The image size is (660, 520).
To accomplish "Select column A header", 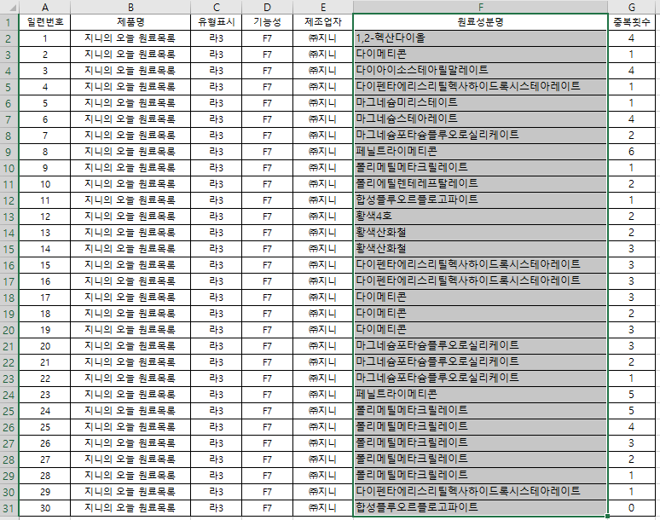I will (44, 7).
